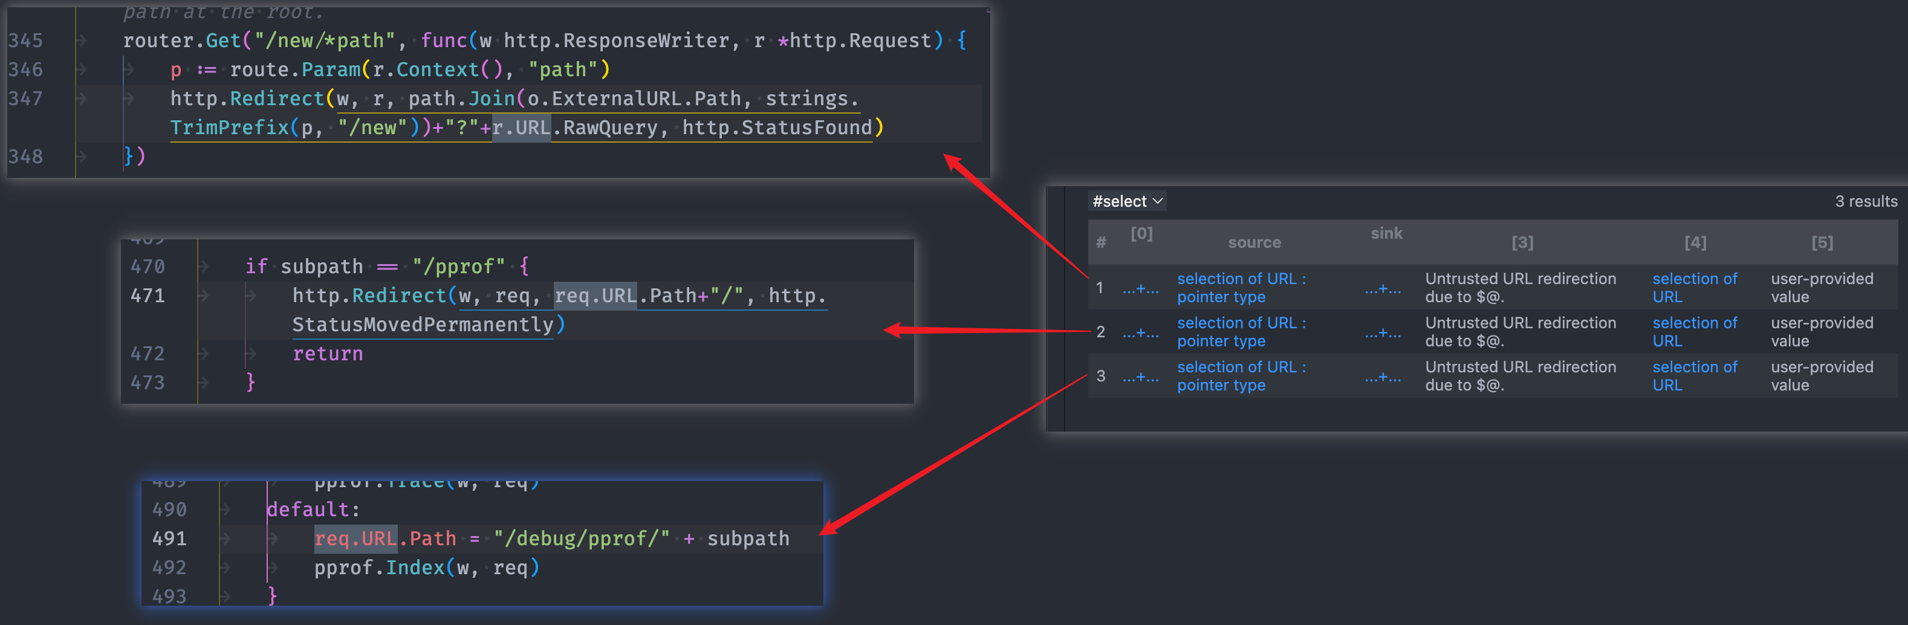Open row 2 source link 'selection of URL : pointer type'

(1241, 332)
